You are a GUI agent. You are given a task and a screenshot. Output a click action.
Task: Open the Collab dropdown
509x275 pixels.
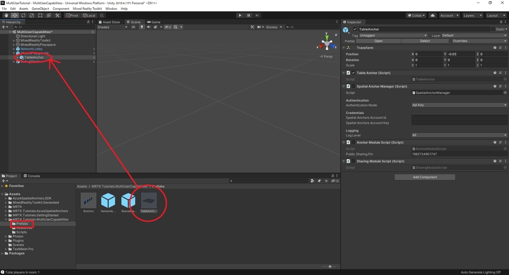pyautogui.click(x=416, y=16)
